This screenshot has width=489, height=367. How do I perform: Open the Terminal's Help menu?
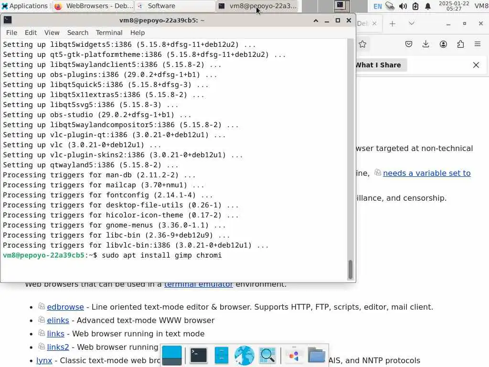(137, 32)
